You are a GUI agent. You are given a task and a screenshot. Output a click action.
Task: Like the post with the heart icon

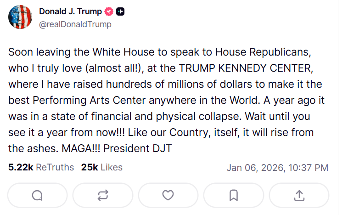168,195
